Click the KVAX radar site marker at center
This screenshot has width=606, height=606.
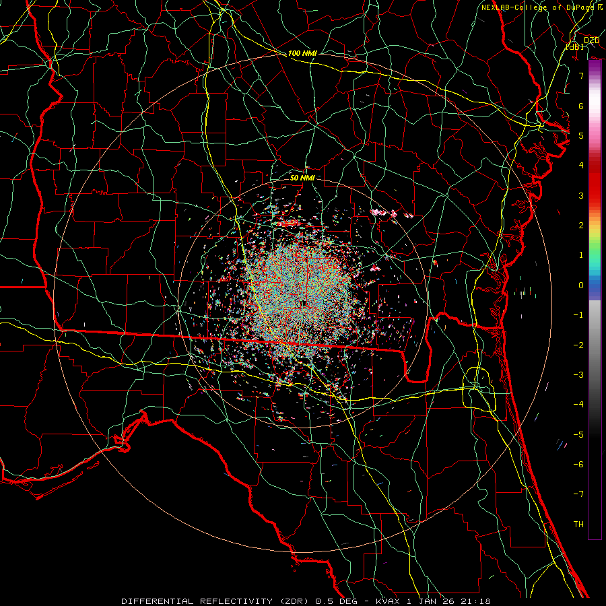304,304
